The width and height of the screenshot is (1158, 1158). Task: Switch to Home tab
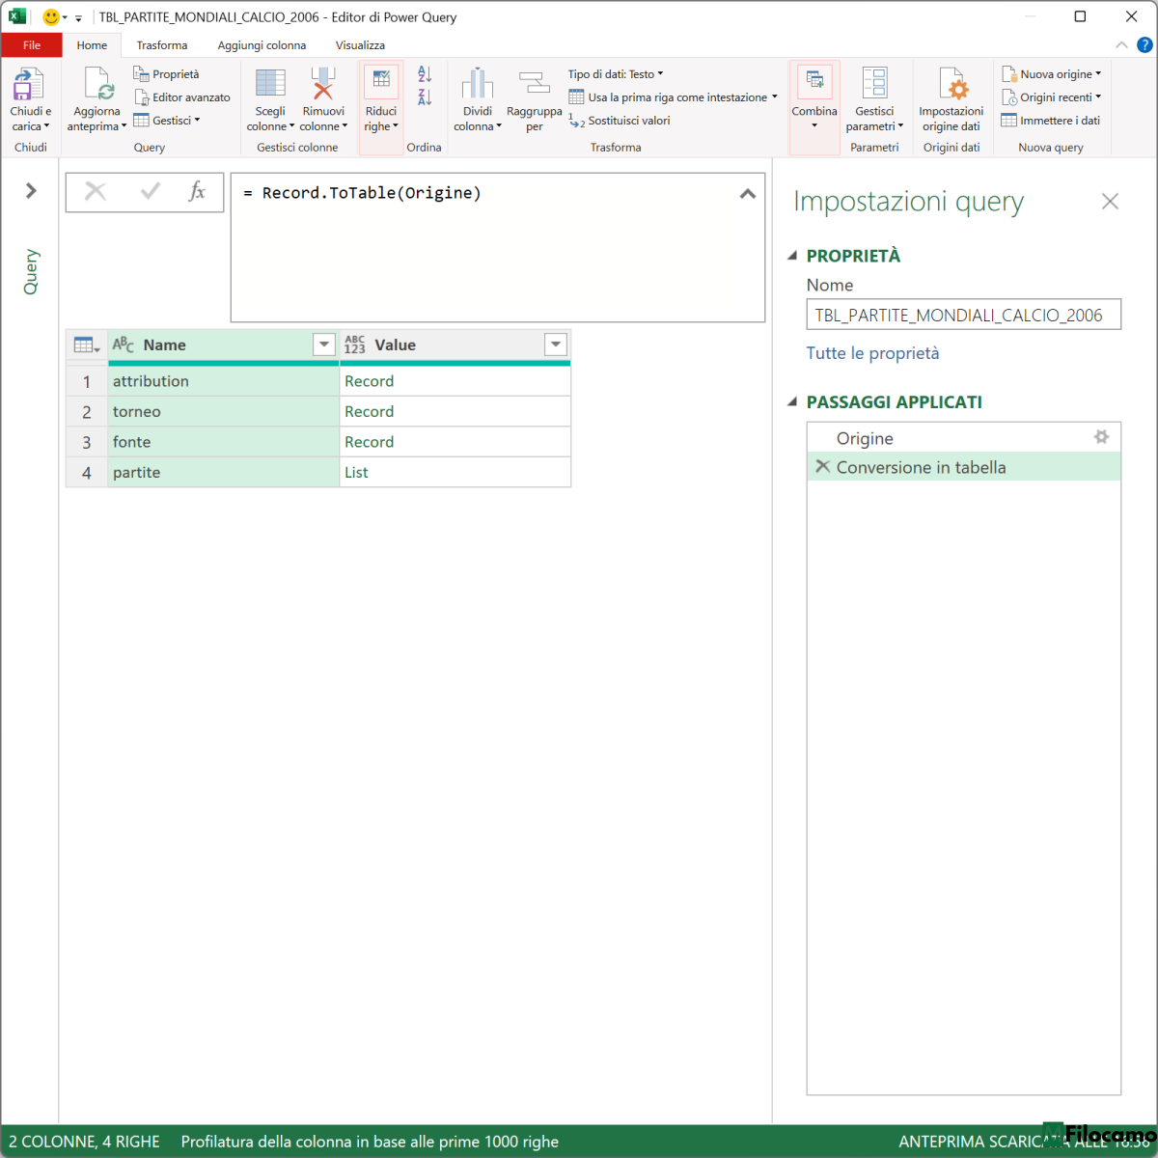pyautogui.click(x=92, y=45)
